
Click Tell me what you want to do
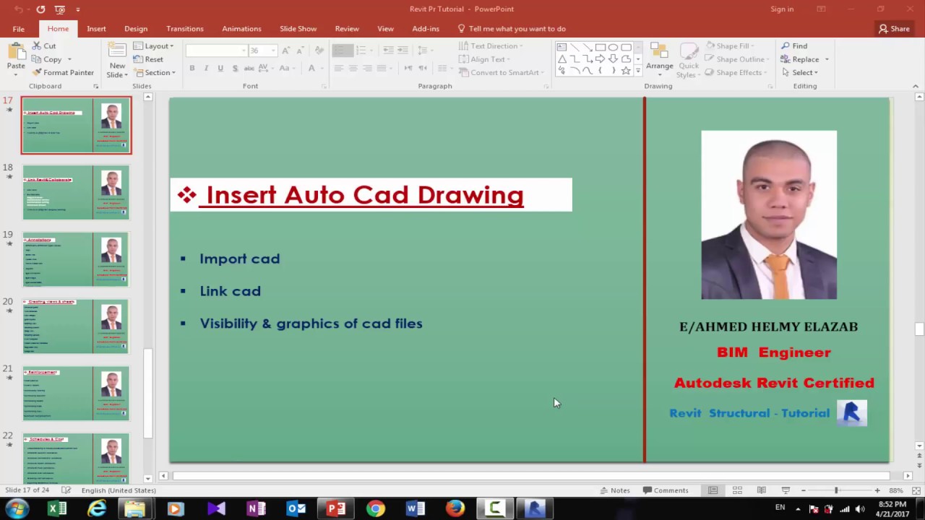[x=512, y=29]
